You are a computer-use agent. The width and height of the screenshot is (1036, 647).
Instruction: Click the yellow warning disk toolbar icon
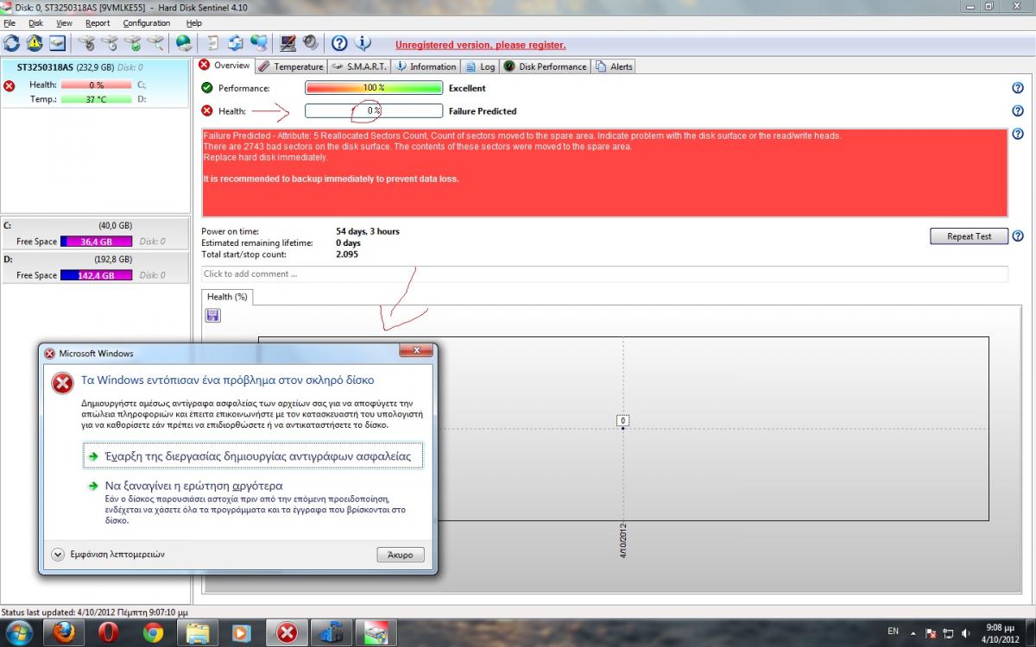tap(35, 42)
